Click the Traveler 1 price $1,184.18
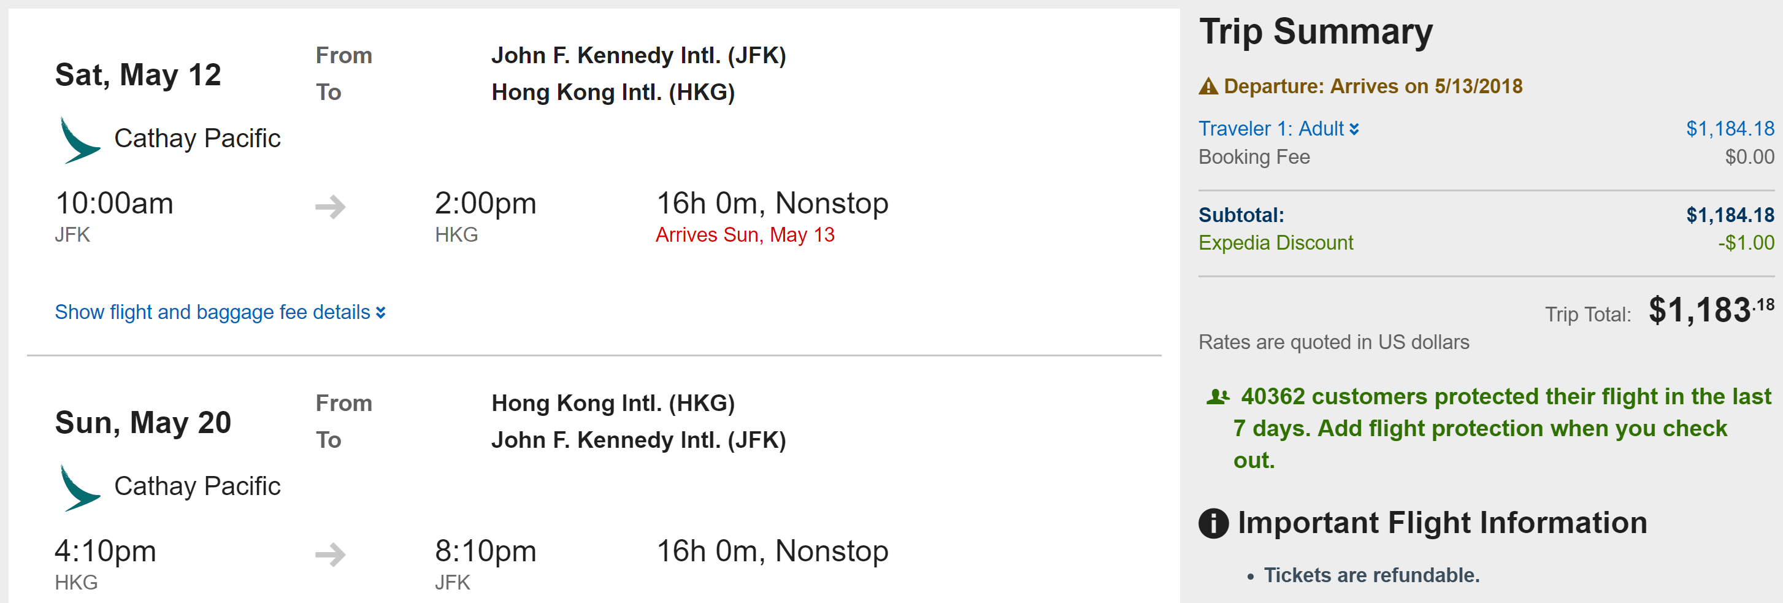Screen dimensions: 1783x603 [1729, 129]
